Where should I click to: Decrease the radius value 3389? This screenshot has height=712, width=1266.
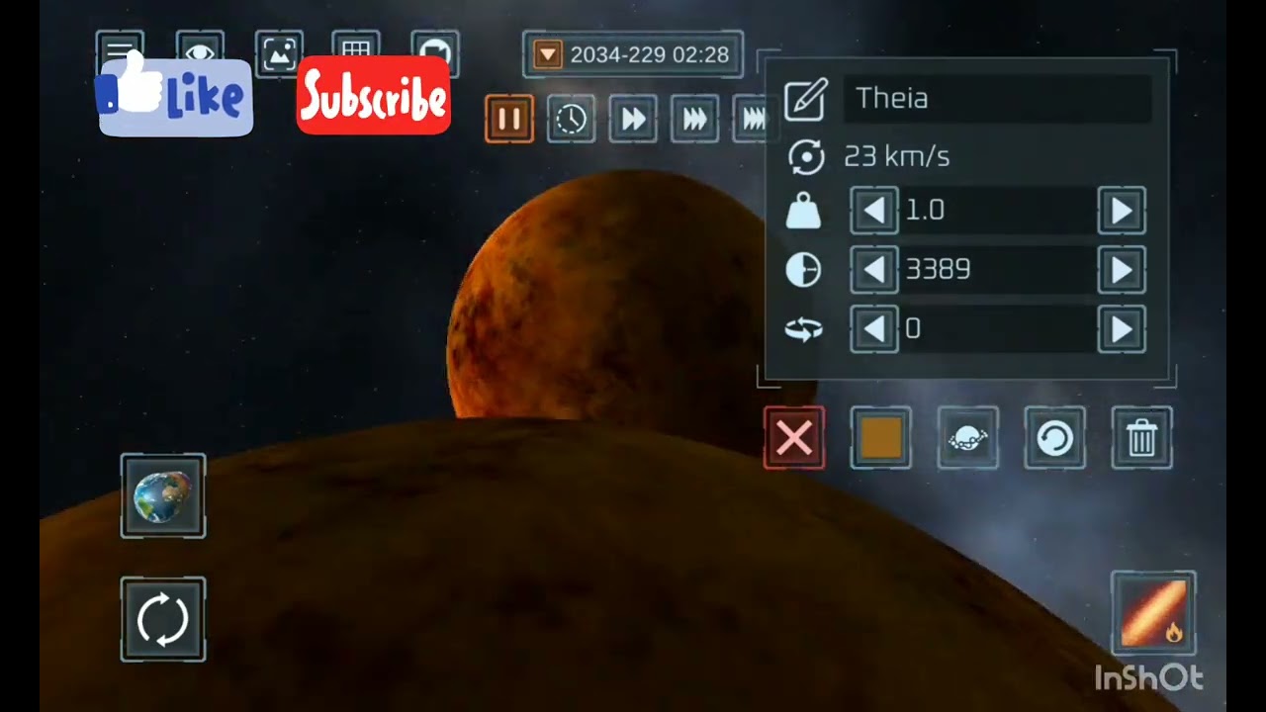pyautogui.click(x=874, y=270)
